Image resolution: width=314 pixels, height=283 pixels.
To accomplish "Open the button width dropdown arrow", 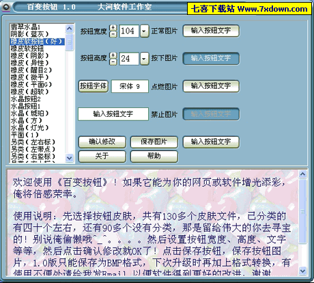I will click(144, 31).
